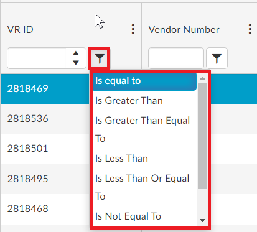Click the dropdown list scroll down arrow
This screenshot has width=257, height=232.
pyautogui.click(x=202, y=220)
